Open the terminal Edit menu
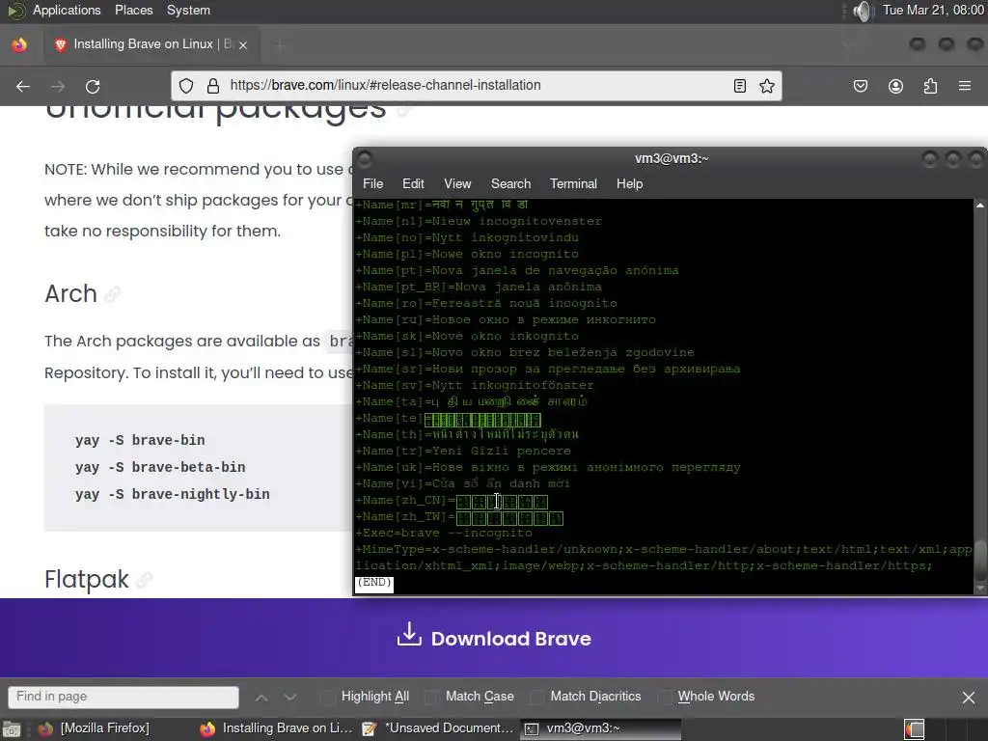This screenshot has height=741, width=988. pyautogui.click(x=413, y=184)
